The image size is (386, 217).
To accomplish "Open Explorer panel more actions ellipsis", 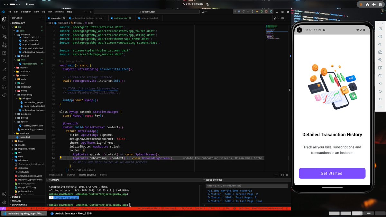I will point(42,18).
